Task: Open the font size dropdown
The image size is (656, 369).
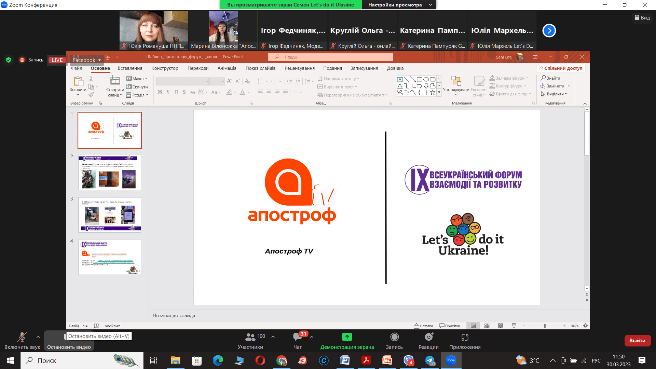Action: (x=222, y=81)
